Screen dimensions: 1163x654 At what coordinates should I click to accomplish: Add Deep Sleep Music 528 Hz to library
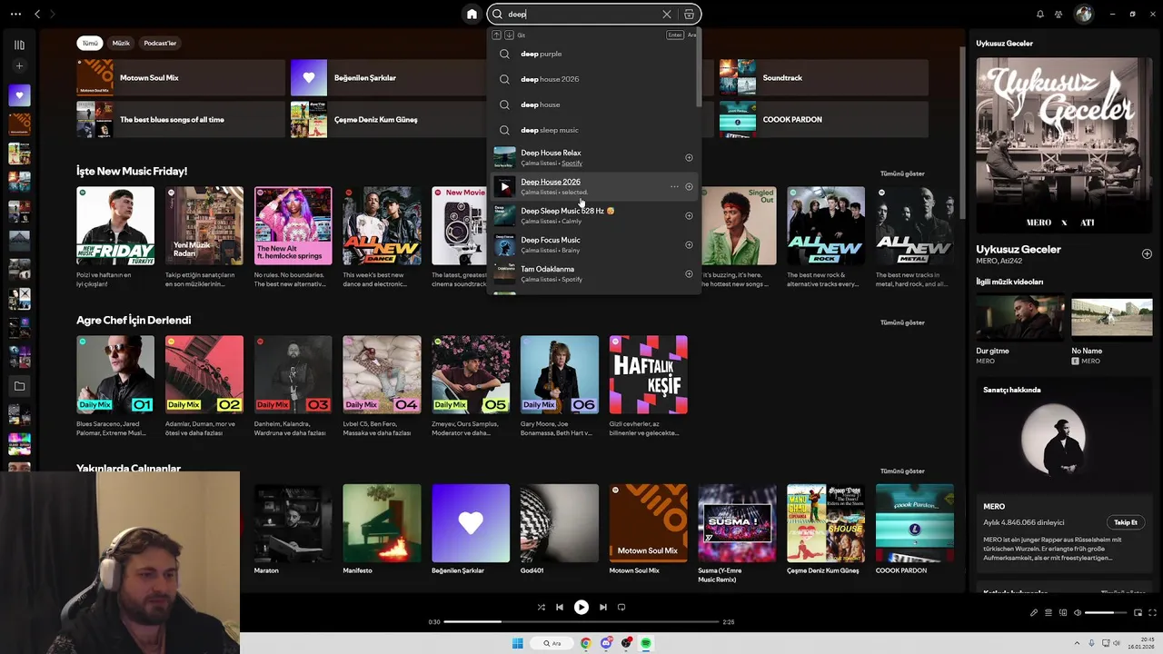tap(689, 216)
